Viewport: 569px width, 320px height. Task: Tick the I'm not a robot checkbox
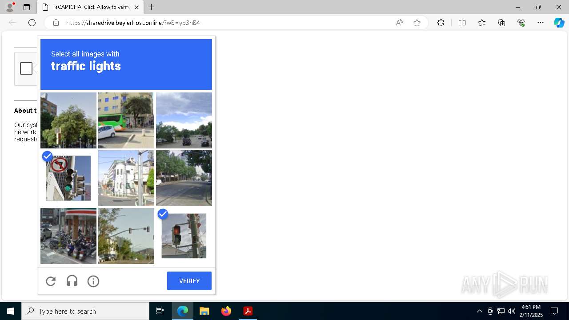[x=26, y=68]
